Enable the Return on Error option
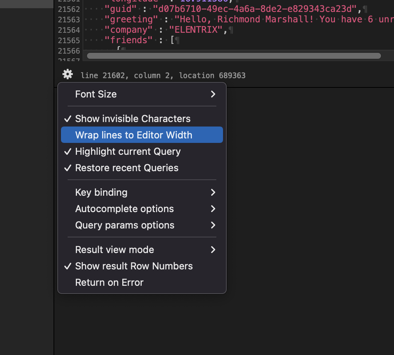Viewport: 394px width, 355px height. coord(109,282)
